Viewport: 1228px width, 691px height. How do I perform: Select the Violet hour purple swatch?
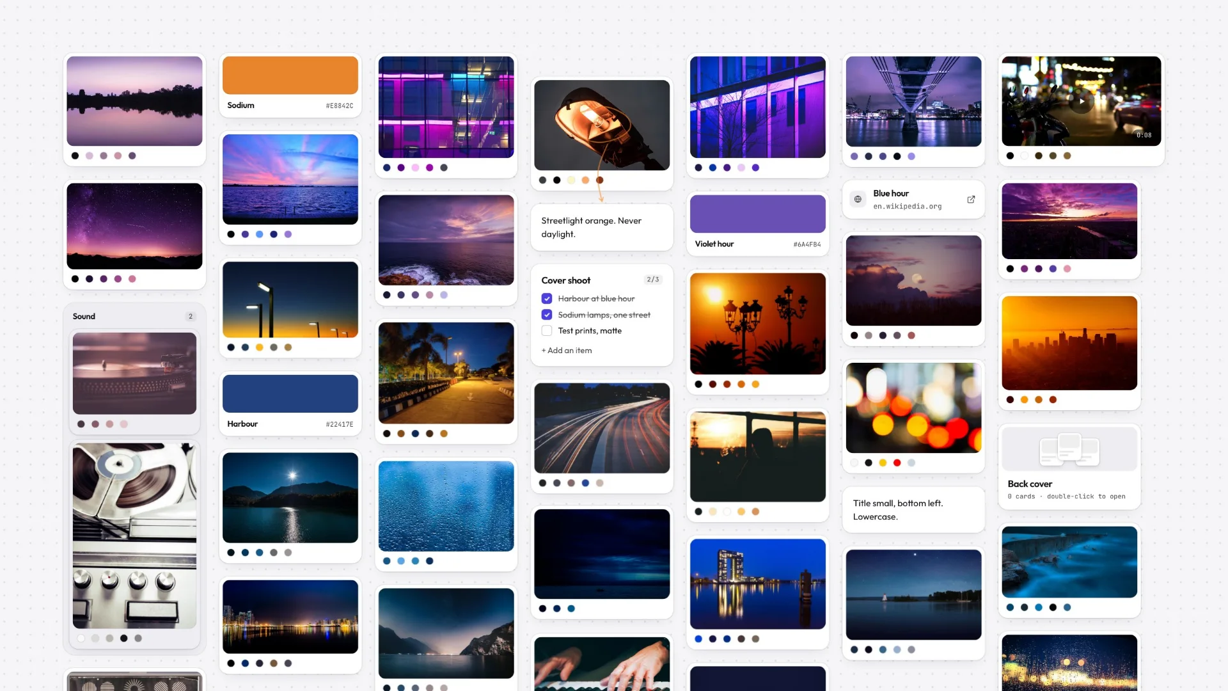(x=758, y=214)
